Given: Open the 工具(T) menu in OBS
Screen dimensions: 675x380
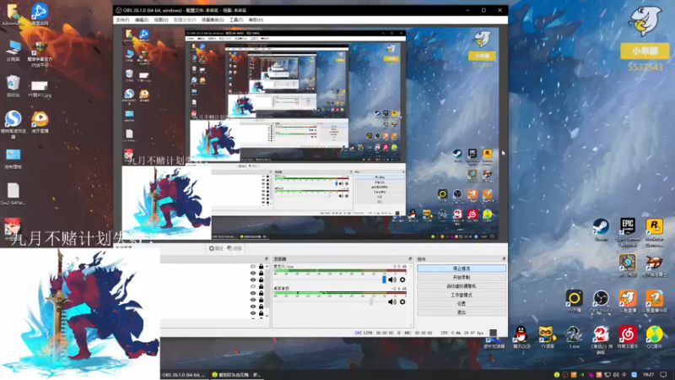Looking at the screenshot, I should coord(236,19).
